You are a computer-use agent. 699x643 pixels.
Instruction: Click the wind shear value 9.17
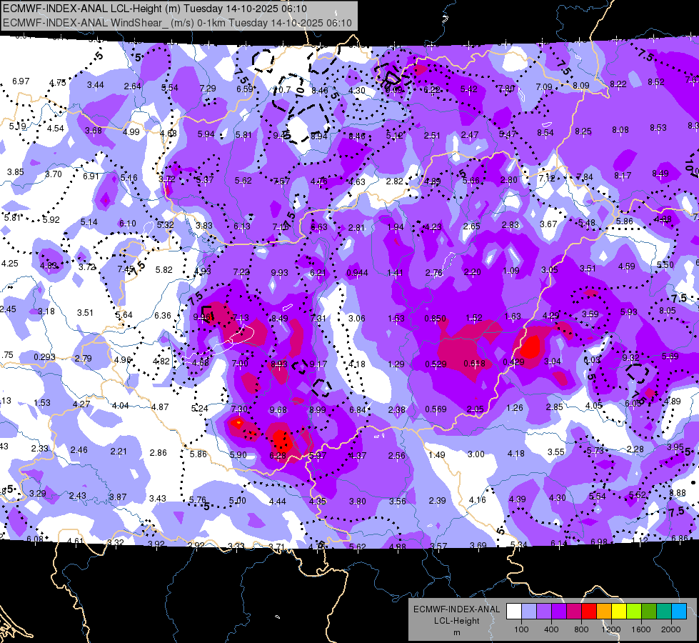[318, 364]
